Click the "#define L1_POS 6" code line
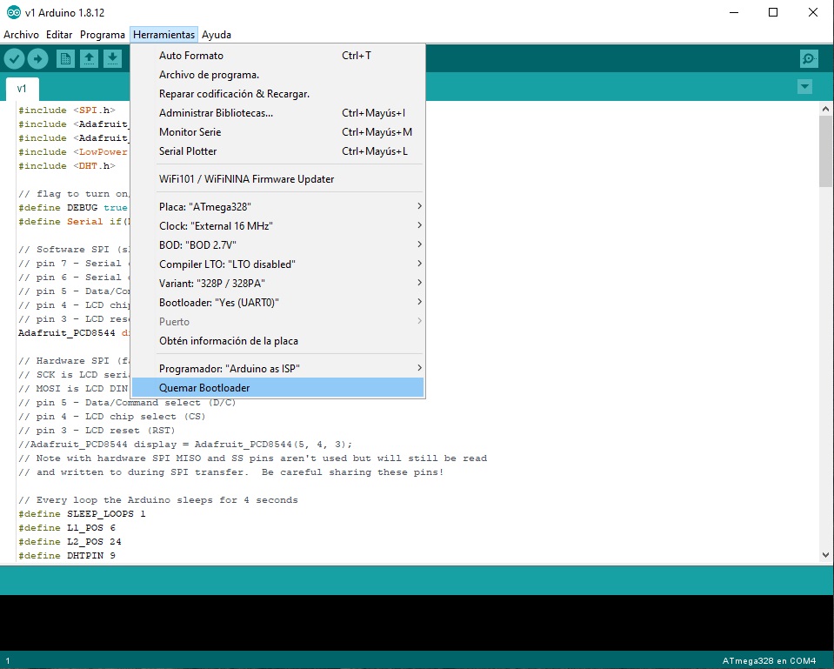834x669 pixels. [67, 527]
